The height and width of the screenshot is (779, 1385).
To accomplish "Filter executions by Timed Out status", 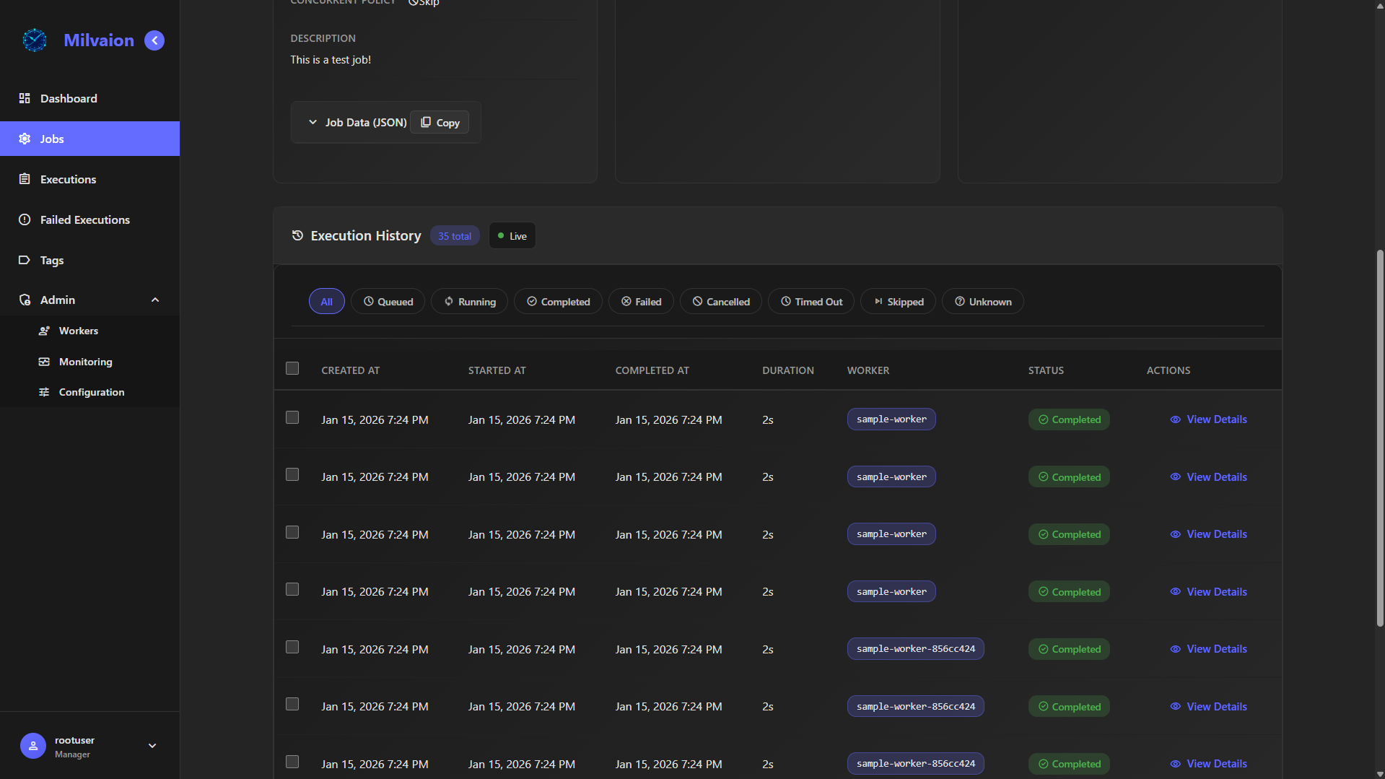I will [x=811, y=302].
